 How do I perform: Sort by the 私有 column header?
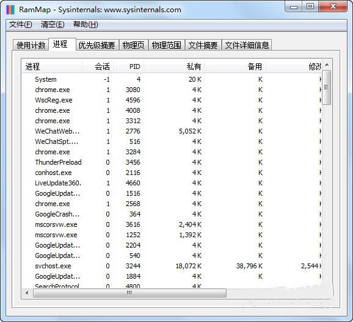pos(174,66)
